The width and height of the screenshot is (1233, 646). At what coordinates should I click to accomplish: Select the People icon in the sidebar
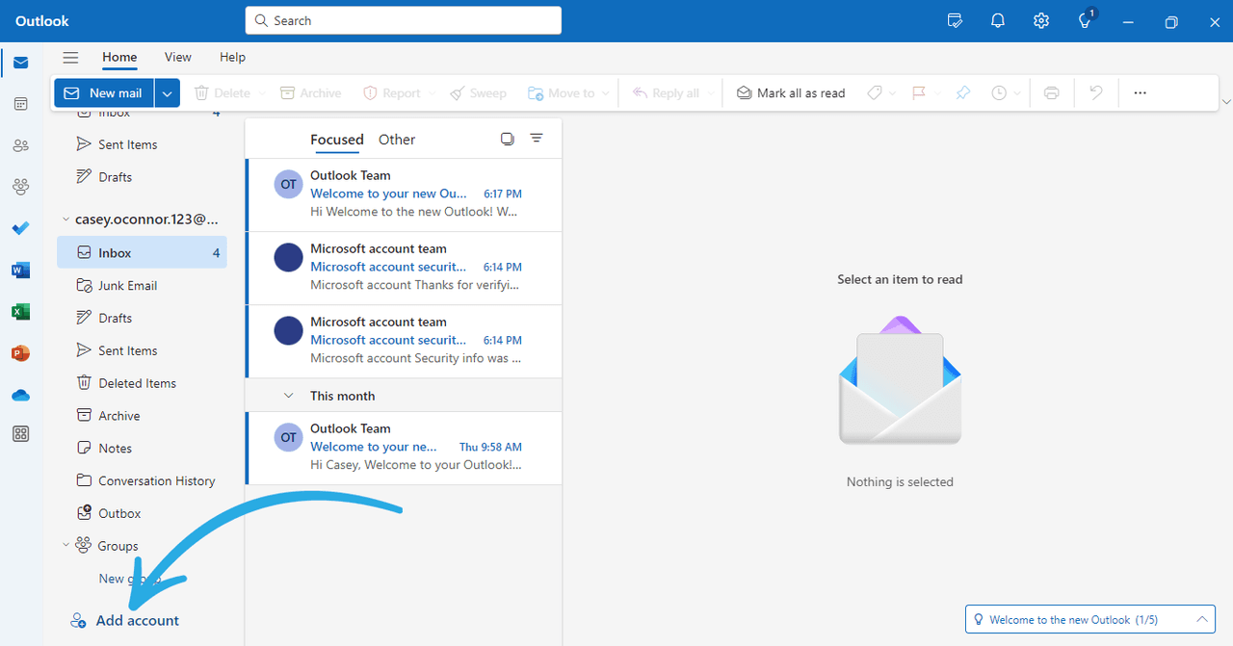20,144
